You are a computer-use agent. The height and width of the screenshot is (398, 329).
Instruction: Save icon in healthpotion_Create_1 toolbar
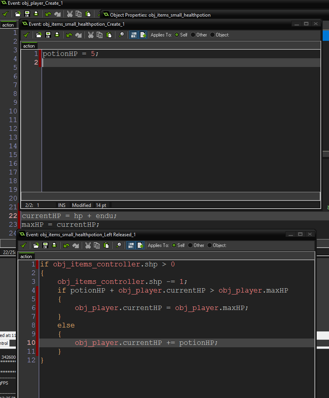(x=48, y=35)
